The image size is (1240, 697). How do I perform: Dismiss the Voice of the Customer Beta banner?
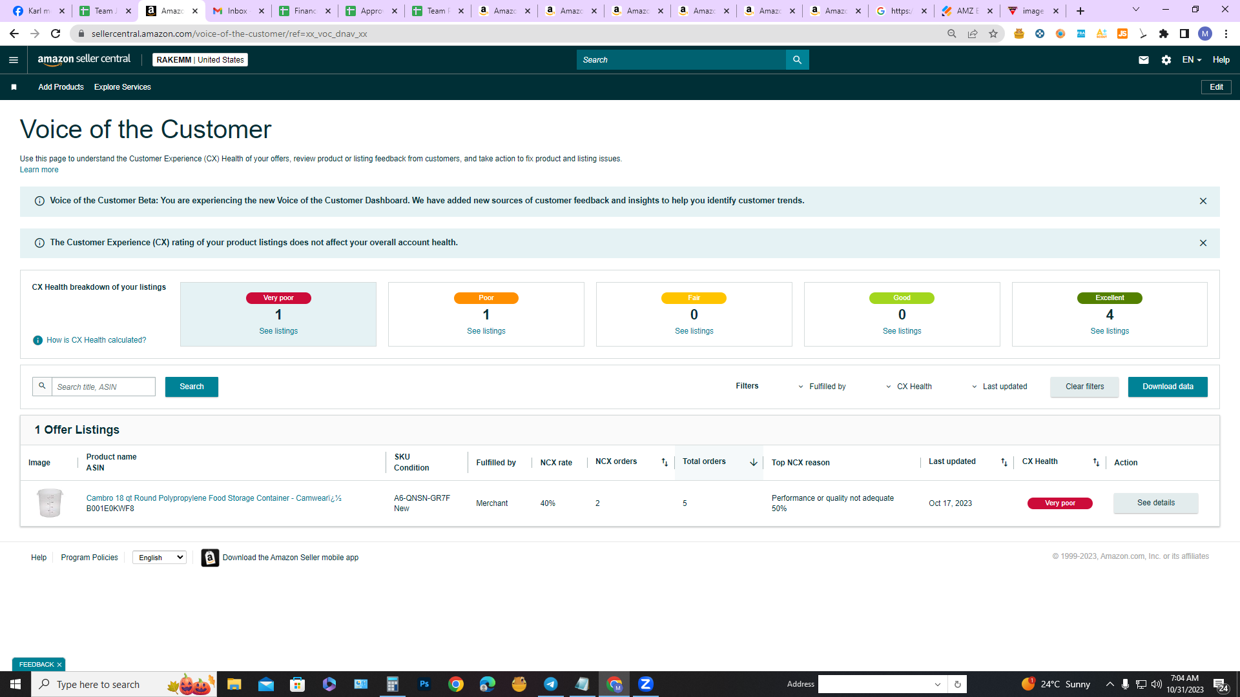tap(1203, 201)
